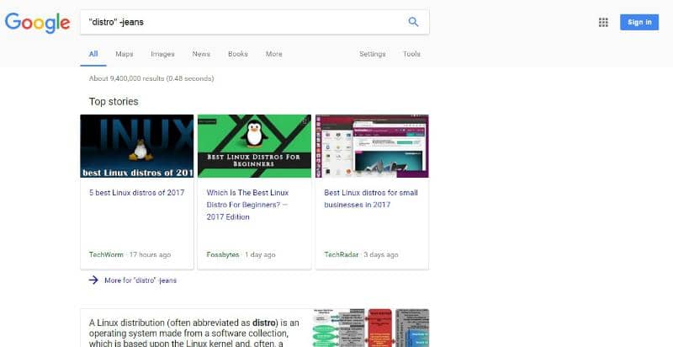Click the Sign in button
The width and height of the screenshot is (673, 347).
coord(639,23)
